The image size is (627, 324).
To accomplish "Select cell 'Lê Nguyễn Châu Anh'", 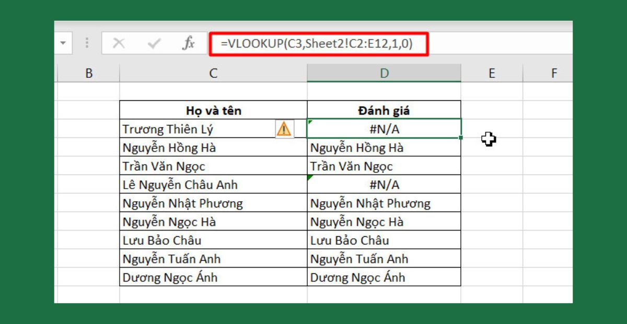I will [x=213, y=184].
